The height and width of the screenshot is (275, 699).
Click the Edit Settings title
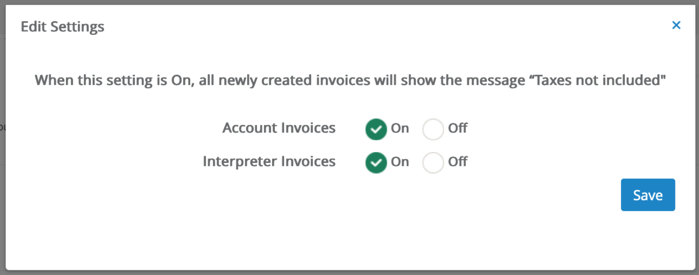point(62,26)
